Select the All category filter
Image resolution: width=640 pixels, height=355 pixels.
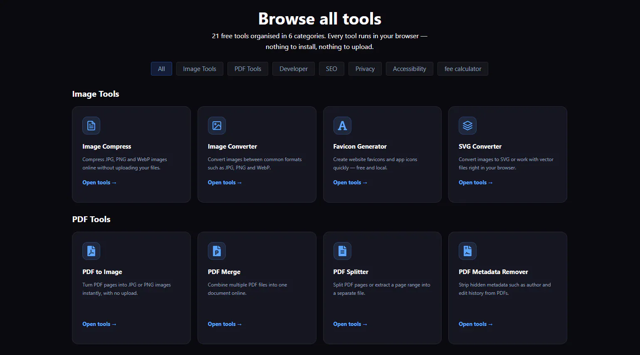click(161, 69)
